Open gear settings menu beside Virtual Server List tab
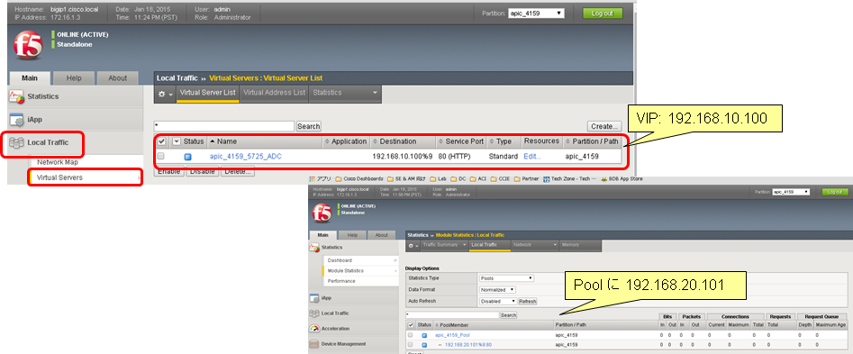853x354 pixels. coord(166,94)
